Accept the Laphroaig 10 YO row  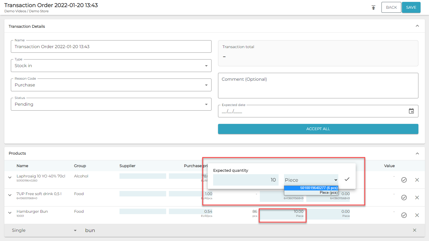click(x=404, y=180)
